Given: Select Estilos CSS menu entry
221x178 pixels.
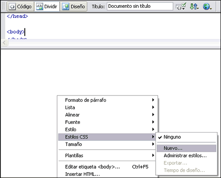Looking at the screenshot, I should pos(107,137).
